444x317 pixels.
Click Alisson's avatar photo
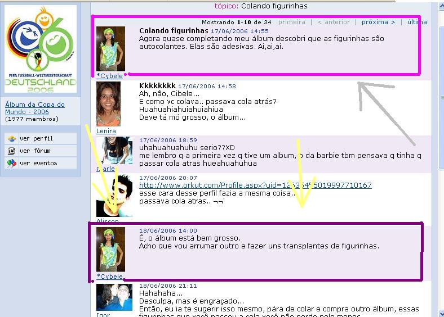click(x=114, y=196)
